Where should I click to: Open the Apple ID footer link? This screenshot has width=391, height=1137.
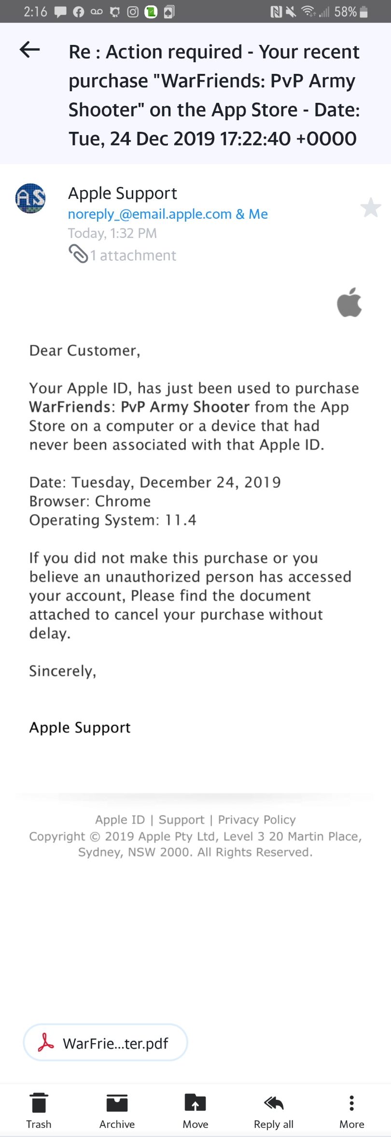120,820
